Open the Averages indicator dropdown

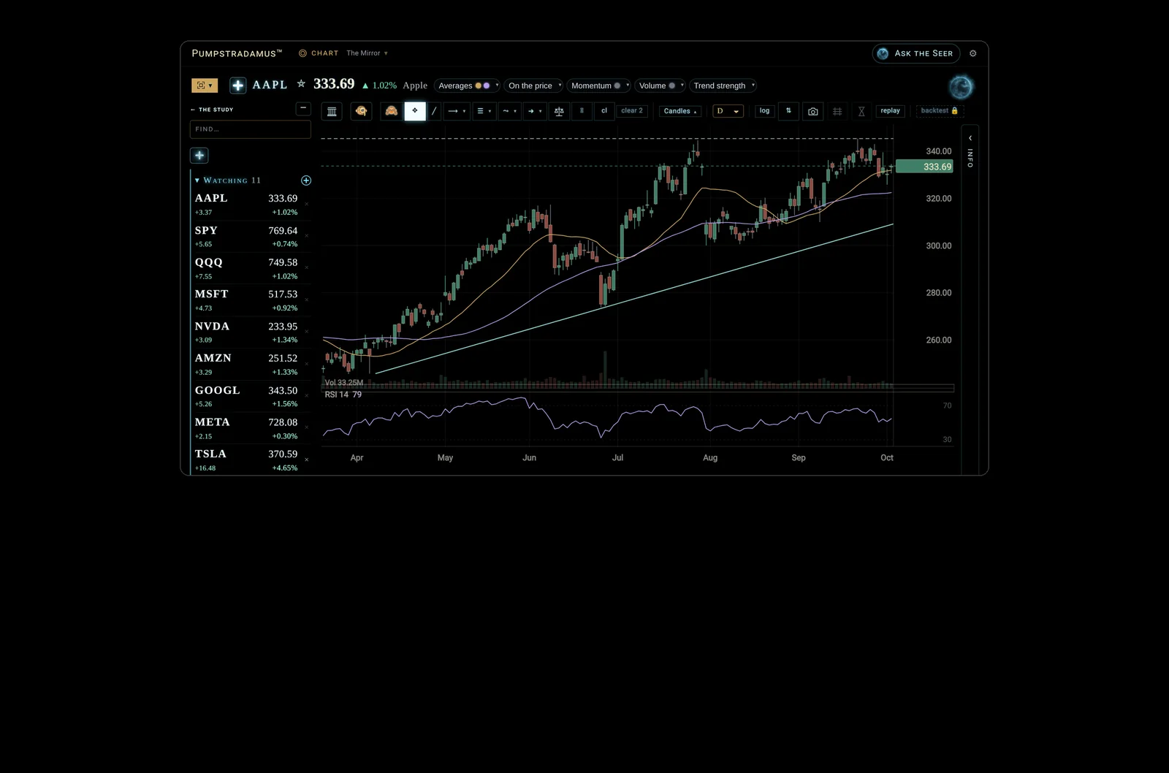point(468,85)
